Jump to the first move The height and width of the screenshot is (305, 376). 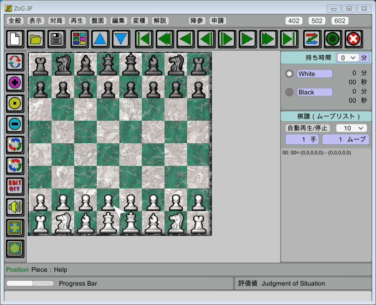(144, 39)
